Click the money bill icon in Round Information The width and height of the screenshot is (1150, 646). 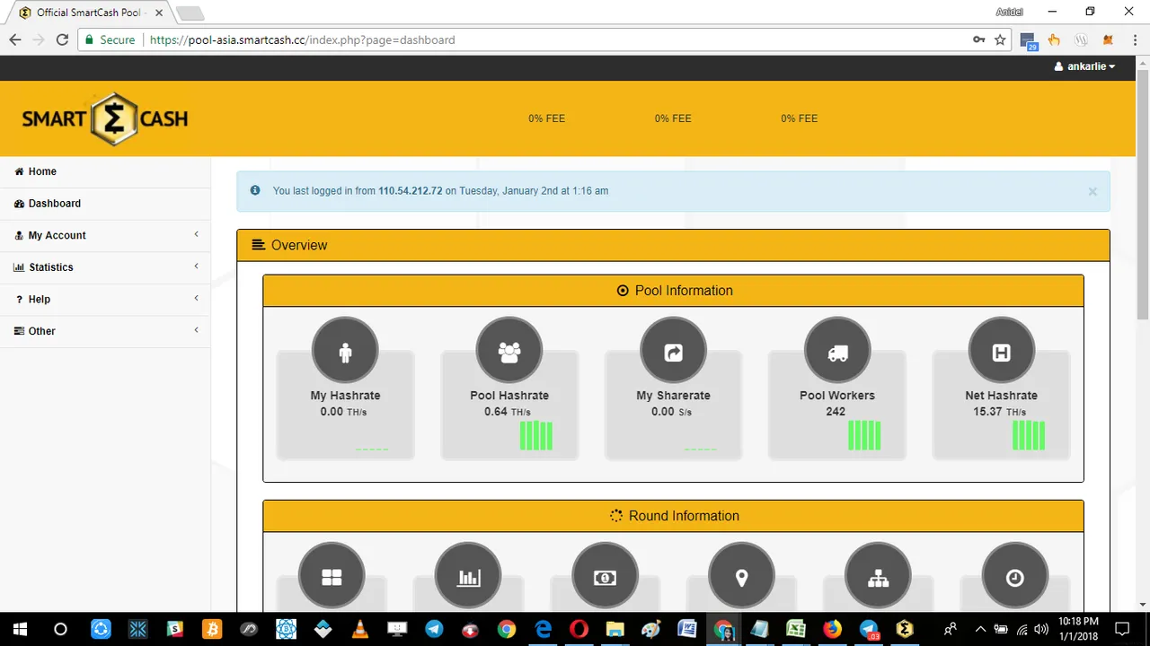click(x=605, y=576)
